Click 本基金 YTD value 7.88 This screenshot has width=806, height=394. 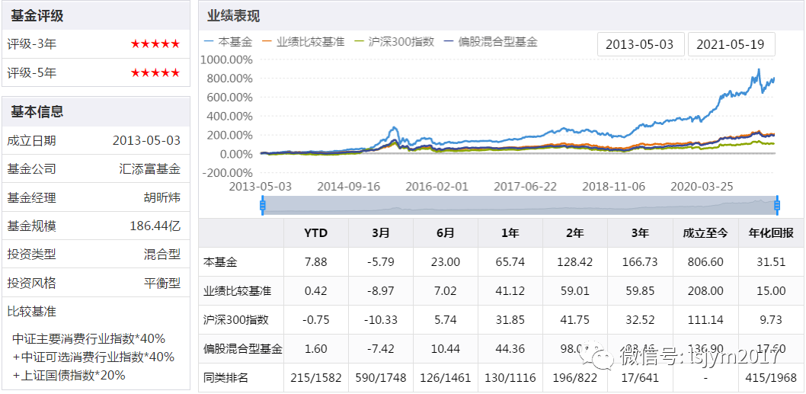pyautogui.click(x=315, y=262)
